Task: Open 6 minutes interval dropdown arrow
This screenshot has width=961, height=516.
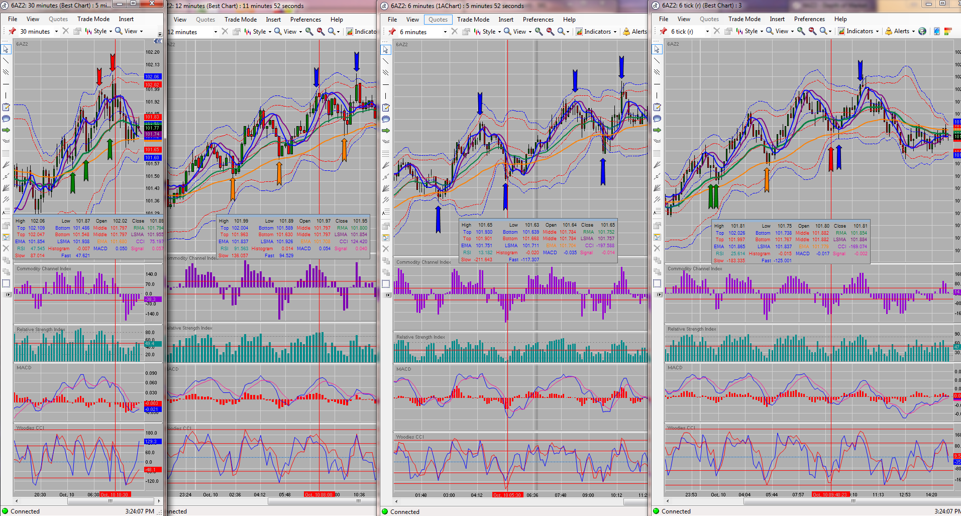Action: (x=445, y=32)
